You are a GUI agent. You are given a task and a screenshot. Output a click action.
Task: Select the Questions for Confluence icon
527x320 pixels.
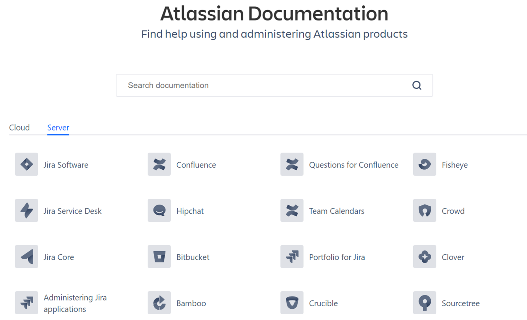click(x=292, y=164)
